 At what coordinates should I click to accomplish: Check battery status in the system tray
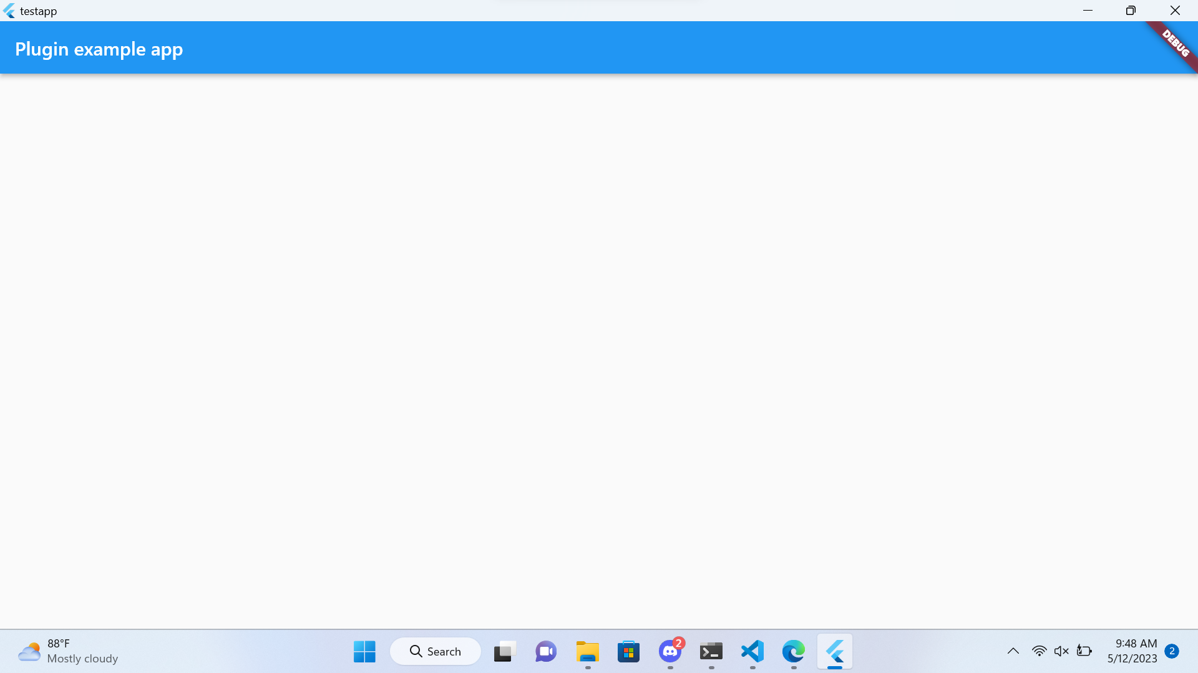(1084, 651)
